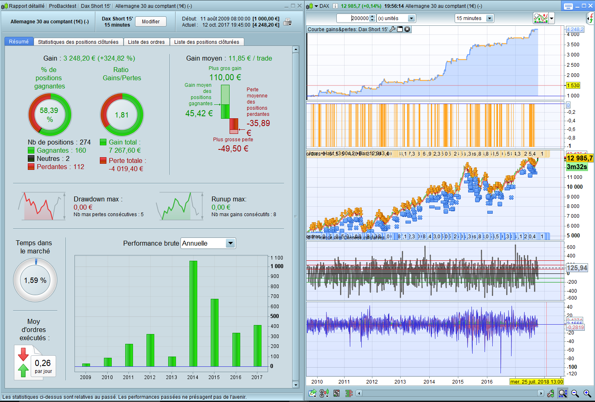The width and height of the screenshot is (595, 402).
Task: Maximize the Courbe gains&pertes panel
Action: click(x=400, y=29)
